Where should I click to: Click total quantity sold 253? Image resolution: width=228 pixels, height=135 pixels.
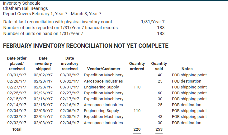159,129
